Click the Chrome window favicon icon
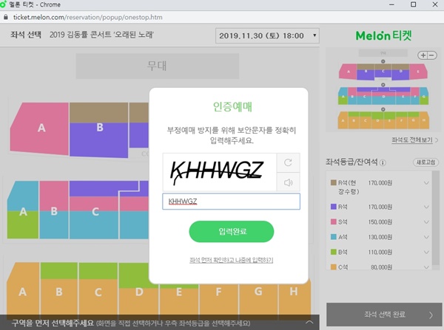Image resolution: width=444 pixels, height=330 pixels. coord(7,6)
